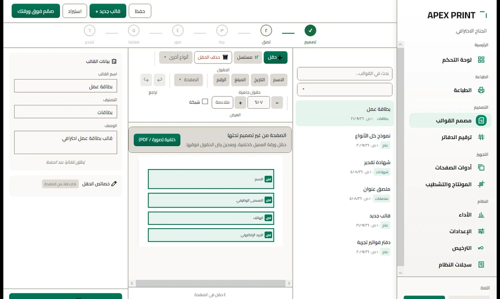Click خلفية (صورة / PDF) background button
The height and width of the screenshot is (299, 500).
point(157,140)
